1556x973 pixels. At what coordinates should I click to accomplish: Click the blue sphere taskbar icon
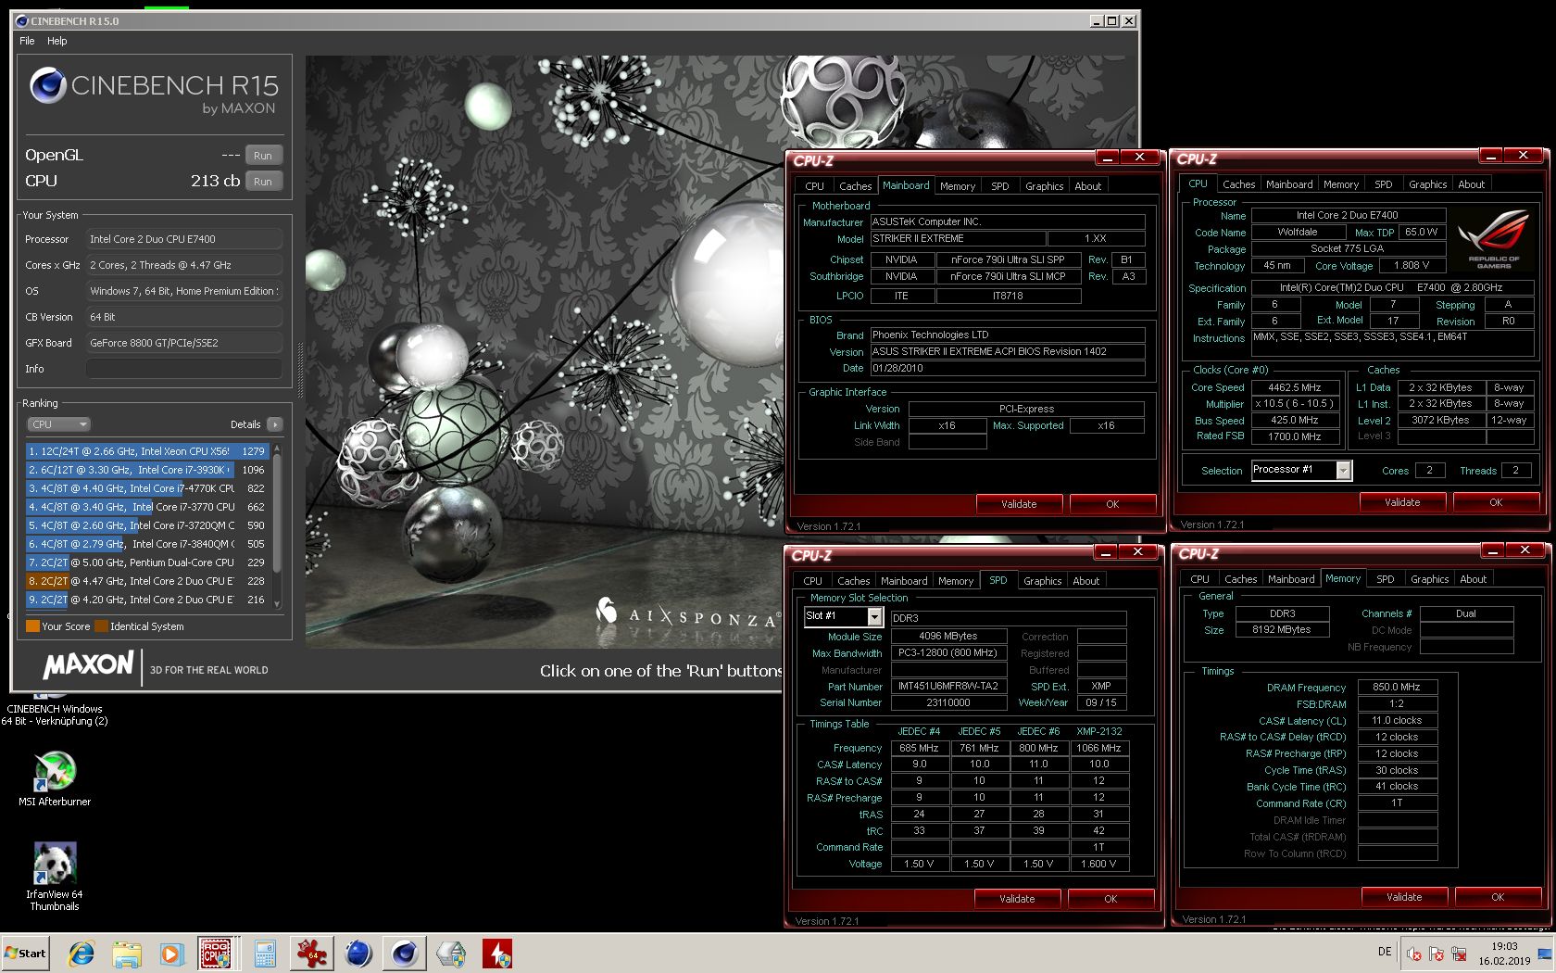358,953
